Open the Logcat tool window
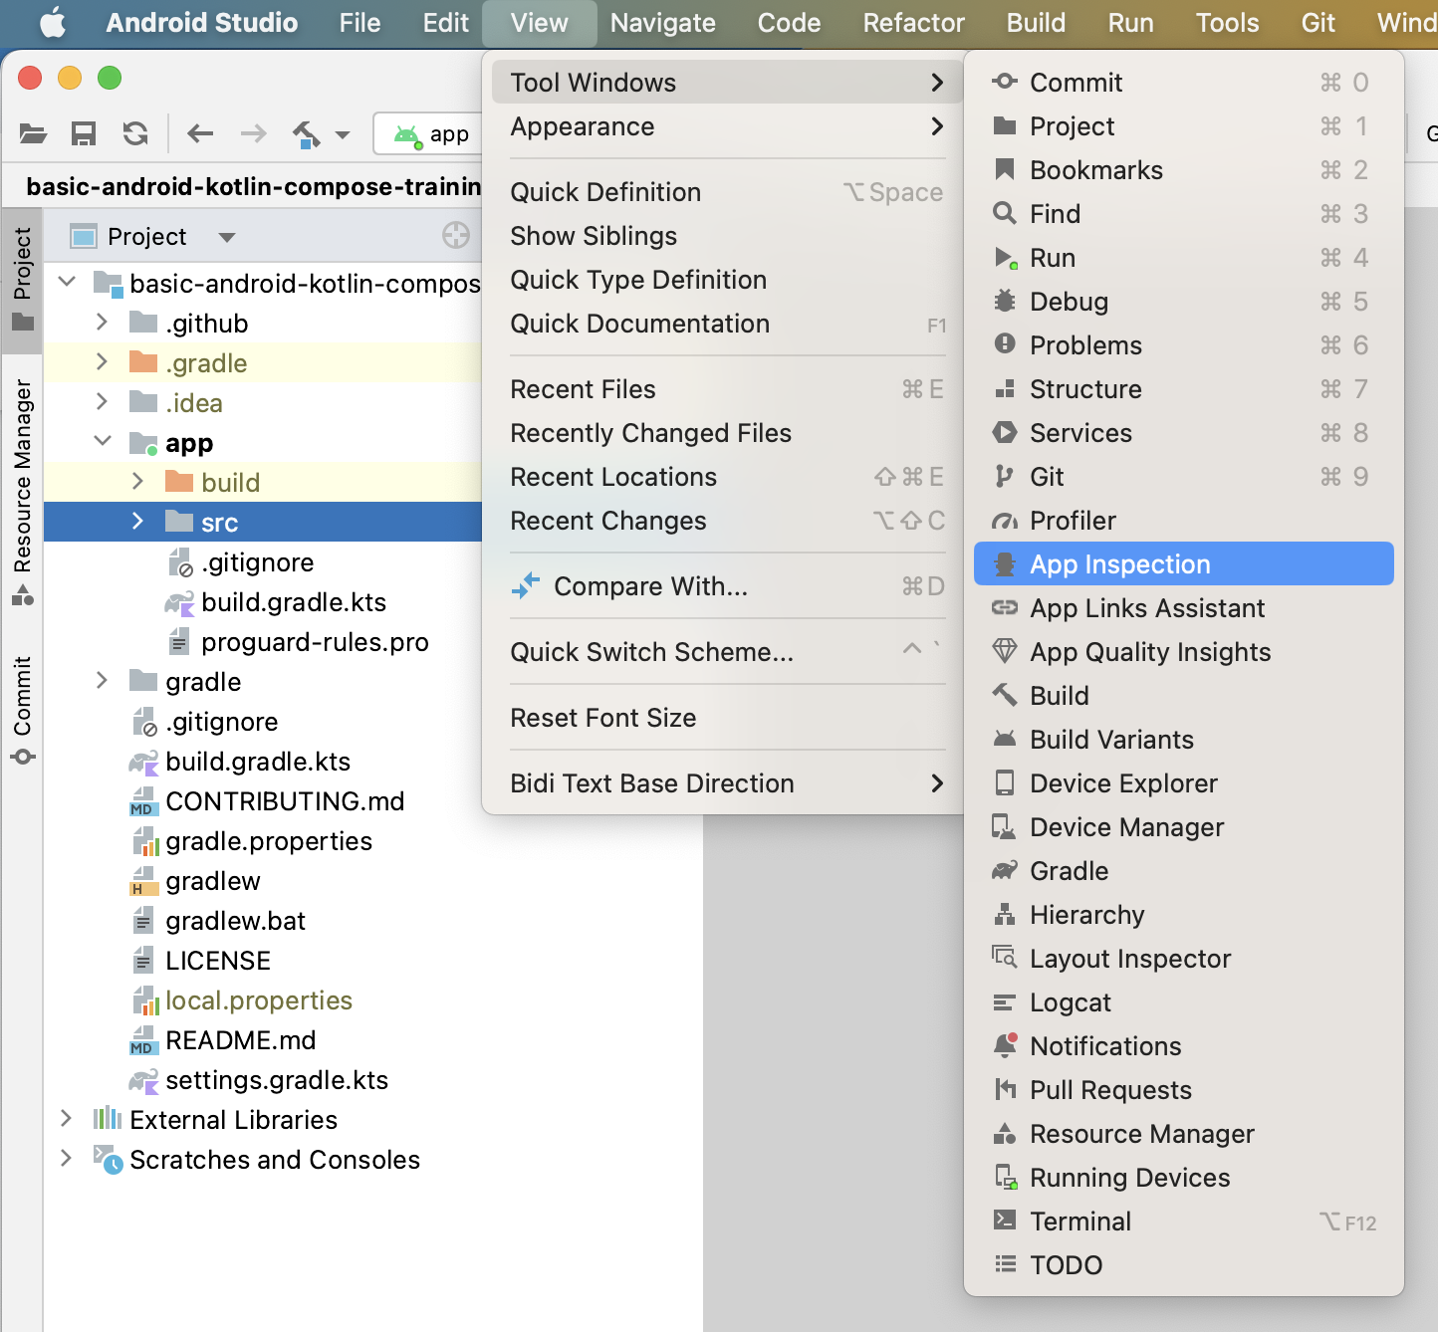The height and width of the screenshot is (1332, 1438). [x=1070, y=1002]
